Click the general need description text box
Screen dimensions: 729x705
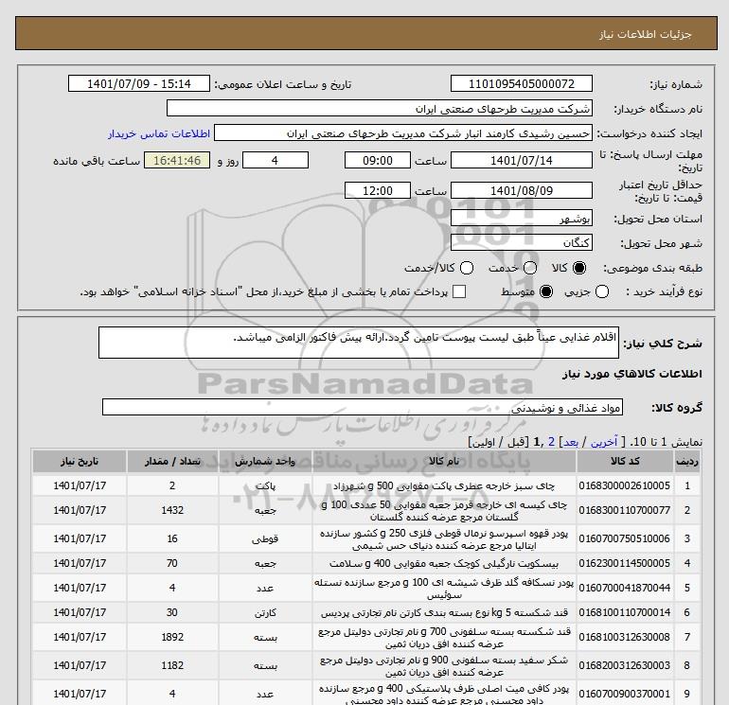(359, 343)
